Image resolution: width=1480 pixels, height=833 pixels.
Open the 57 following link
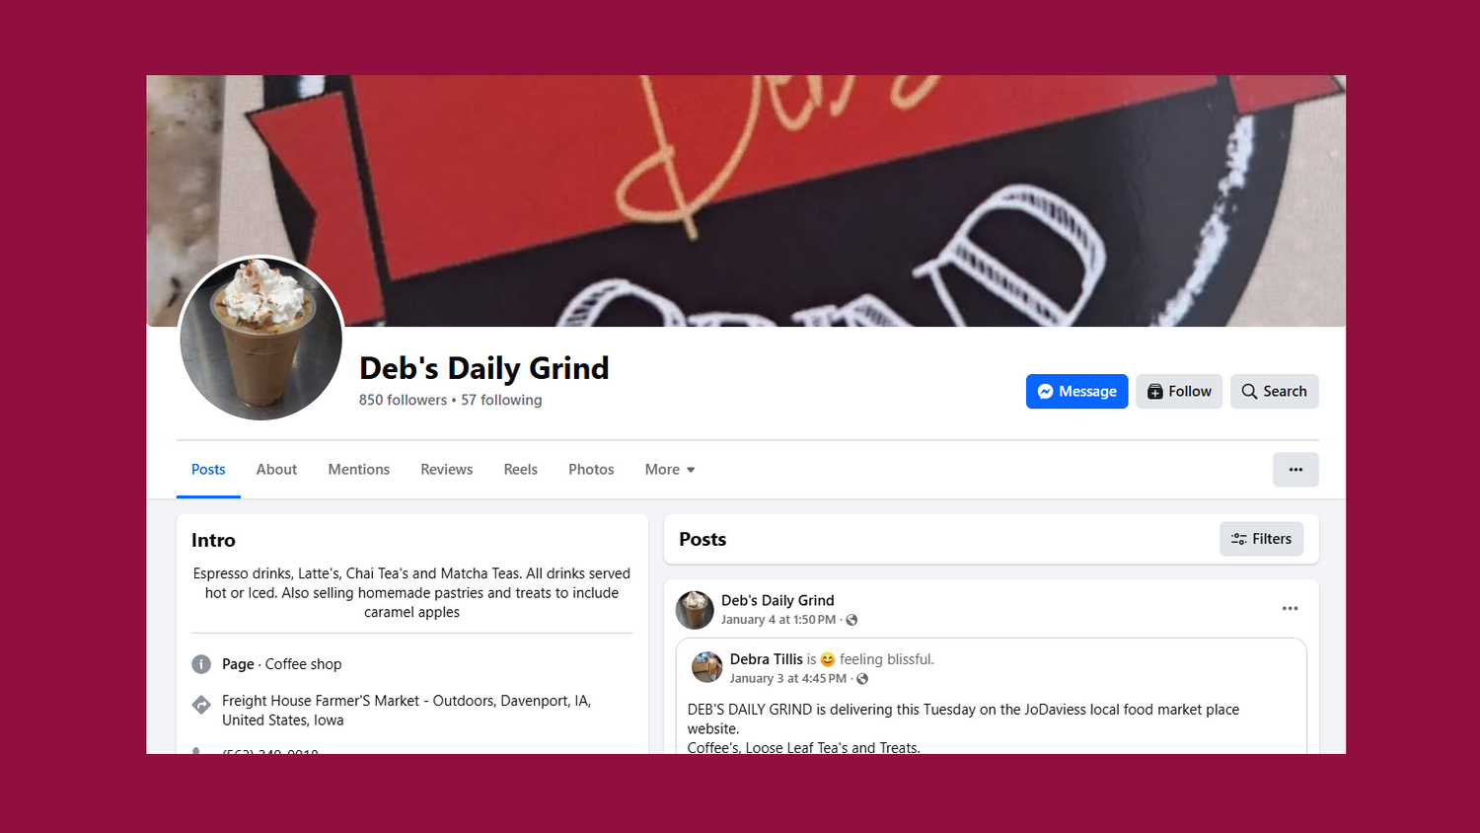tap(501, 400)
